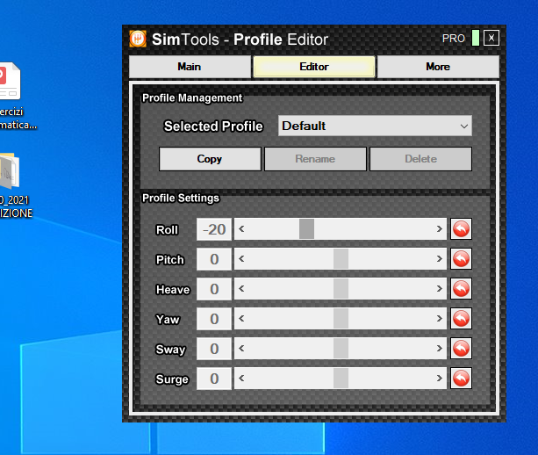Screen dimensions: 538x455
Task: Click the Pitch value field
Action: 214,259
